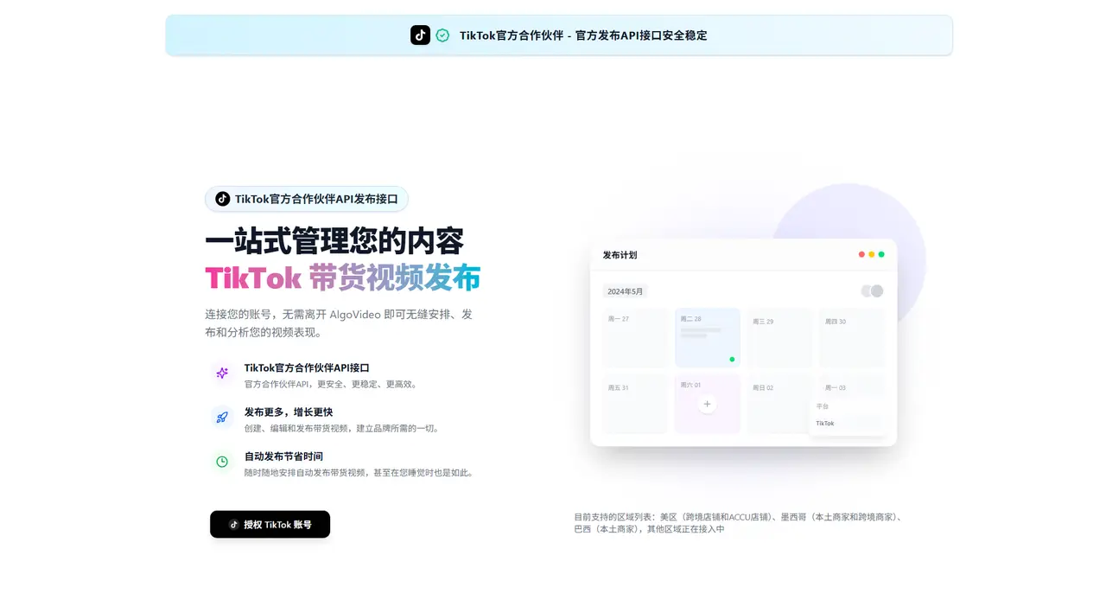Toggle the switch next to 2024年5月
This screenshot has width=1106, height=600.
tap(872, 291)
